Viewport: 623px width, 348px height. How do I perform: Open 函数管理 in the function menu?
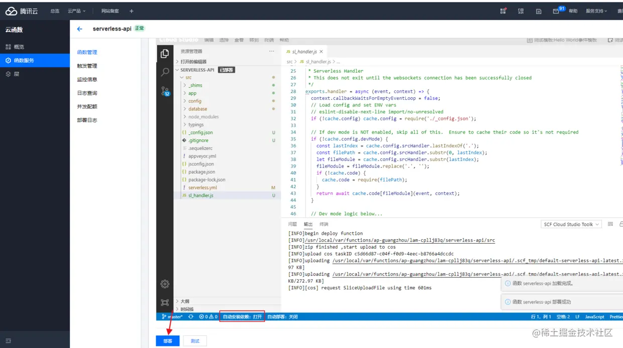[x=87, y=52]
